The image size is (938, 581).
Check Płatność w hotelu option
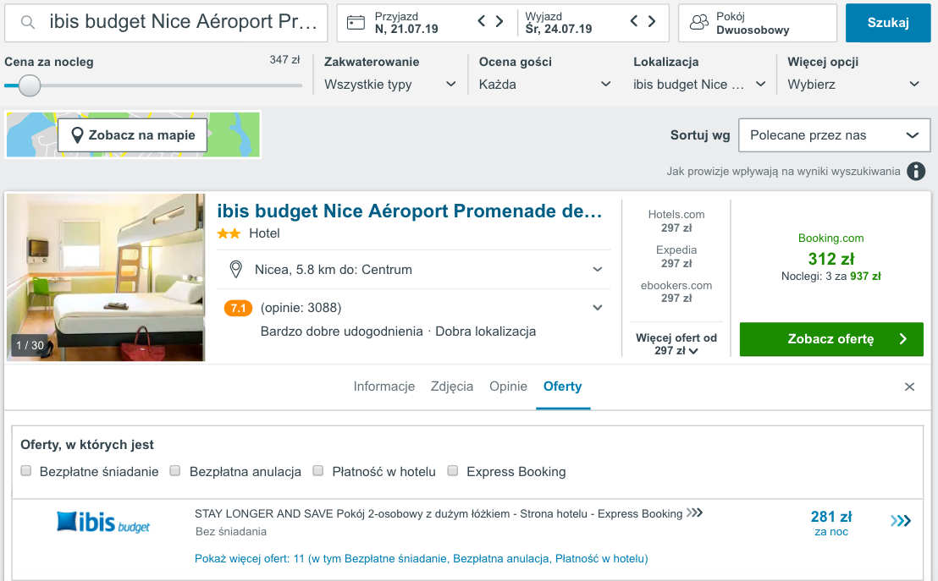coord(318,471)
